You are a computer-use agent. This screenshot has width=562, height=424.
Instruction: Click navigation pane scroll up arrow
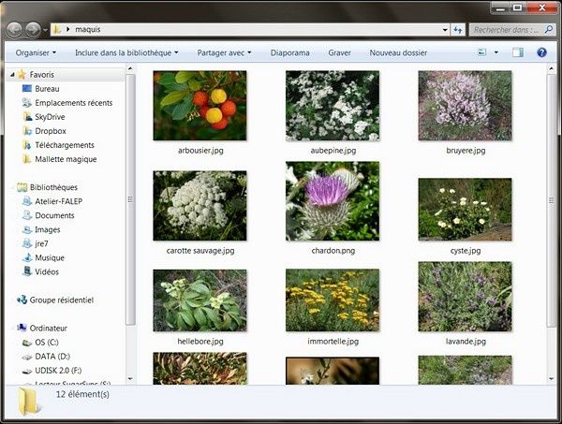130,68
